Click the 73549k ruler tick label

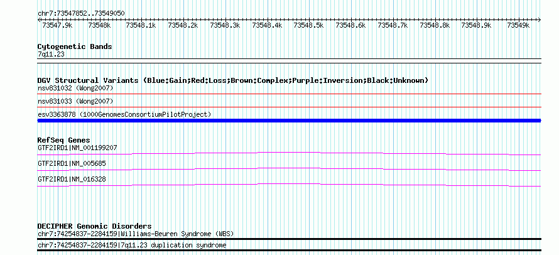pyautogui.click(x=518, y=25)
